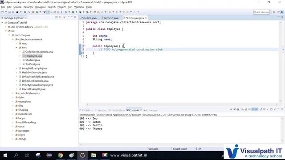The width and height of the screenshot is (285, 160).
Task: Click the Open Console icon
Action: pyautogui.click(x=271, y=109)
